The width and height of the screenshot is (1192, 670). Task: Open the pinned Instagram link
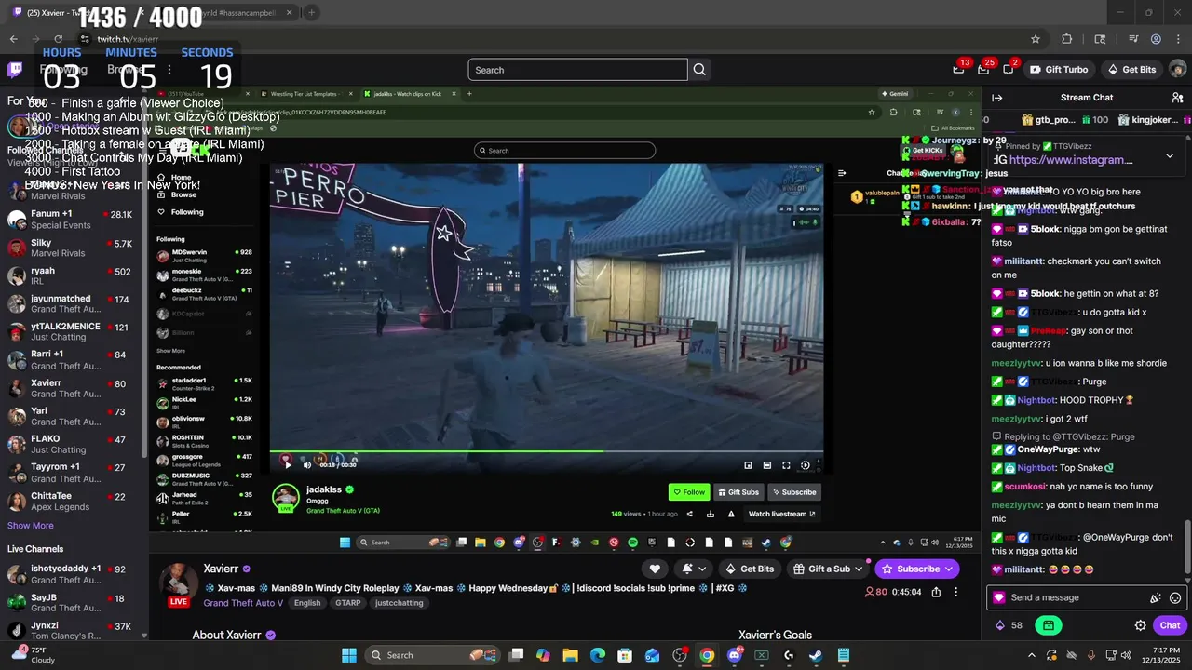(1071, 160)
